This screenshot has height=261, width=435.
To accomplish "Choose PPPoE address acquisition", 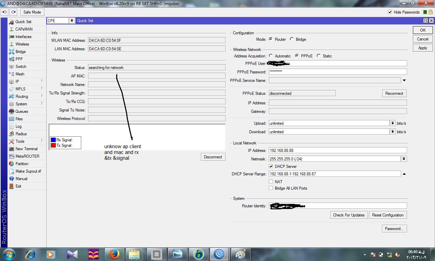I will pyautogui.click(x=297, y=56).
